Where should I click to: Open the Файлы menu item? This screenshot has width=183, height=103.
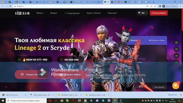tap(40, 13)
